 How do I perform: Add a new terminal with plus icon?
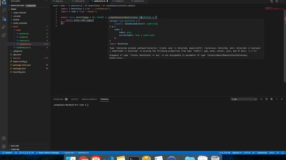coord(261,99)
